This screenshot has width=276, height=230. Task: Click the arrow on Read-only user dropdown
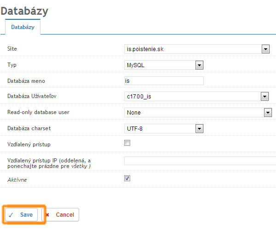click(x=268, y=112)
